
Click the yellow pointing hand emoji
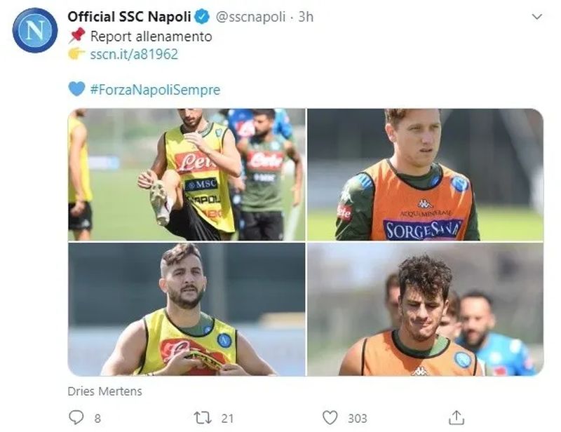click(x=76, y=54)
